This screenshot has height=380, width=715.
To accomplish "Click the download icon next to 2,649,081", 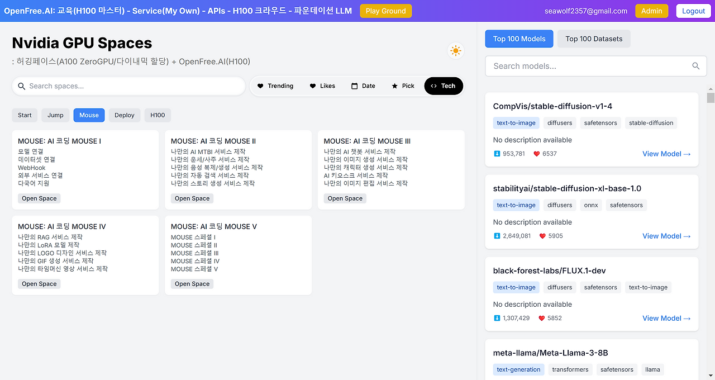I will (497, 236).
